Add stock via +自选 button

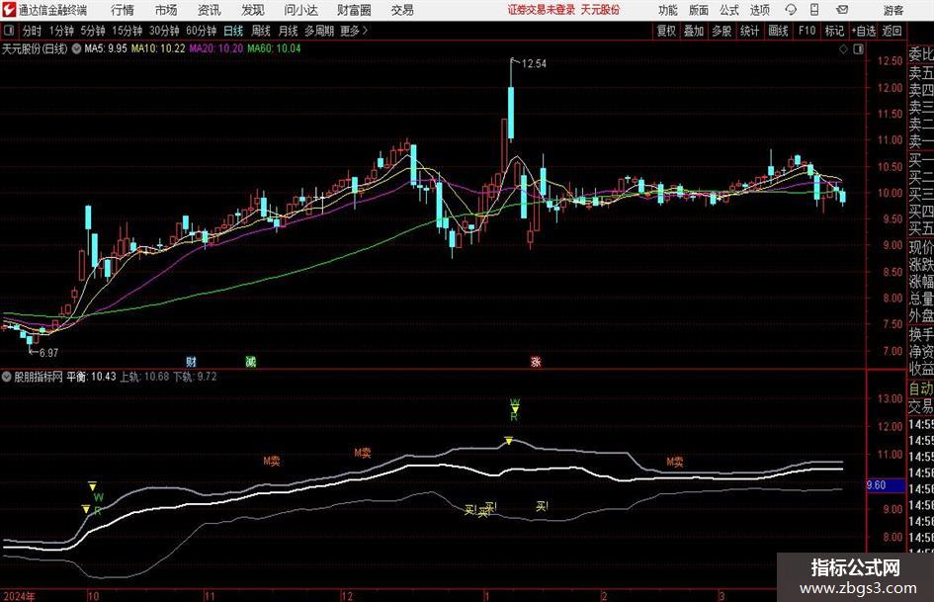point(864,31)
